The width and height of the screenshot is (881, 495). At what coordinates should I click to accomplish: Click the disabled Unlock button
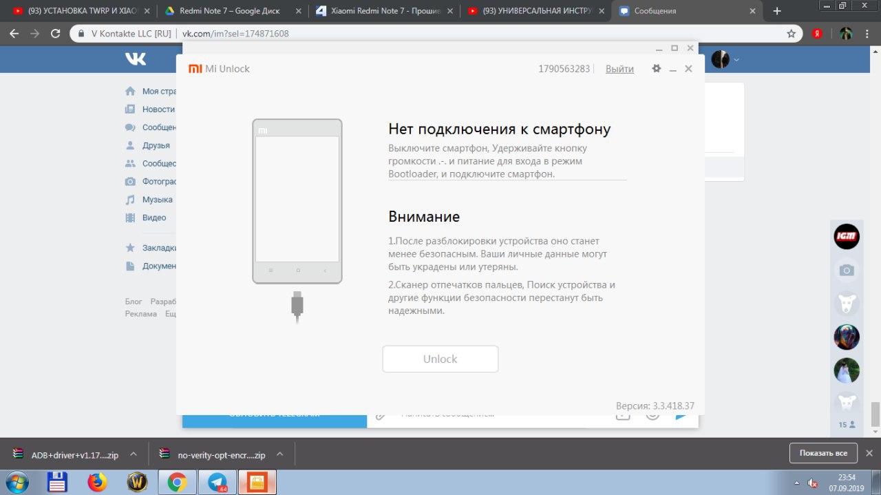pos(440,359)
